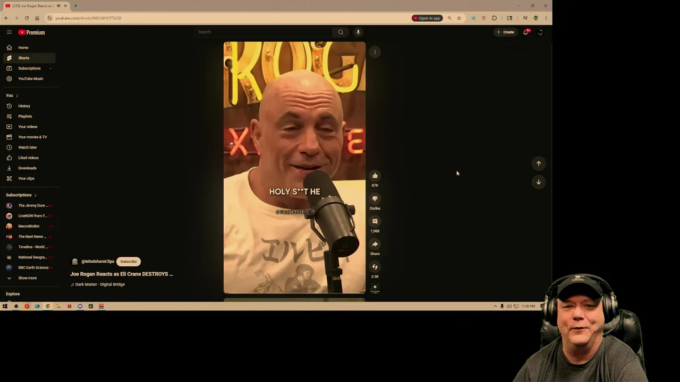Viewport: 680px width, 382px height.
Task: Click the Explore section heading
Action: [x=13, y=294]
